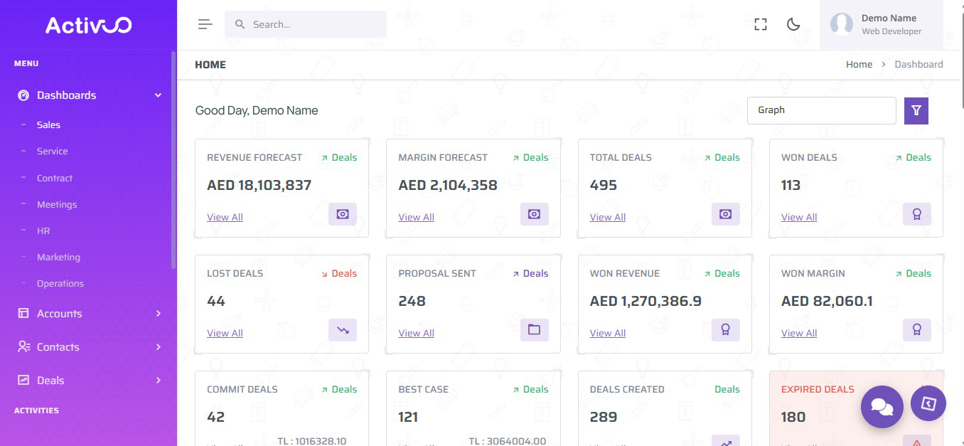Click the purple filter funnel button

(x=916, y=110)
